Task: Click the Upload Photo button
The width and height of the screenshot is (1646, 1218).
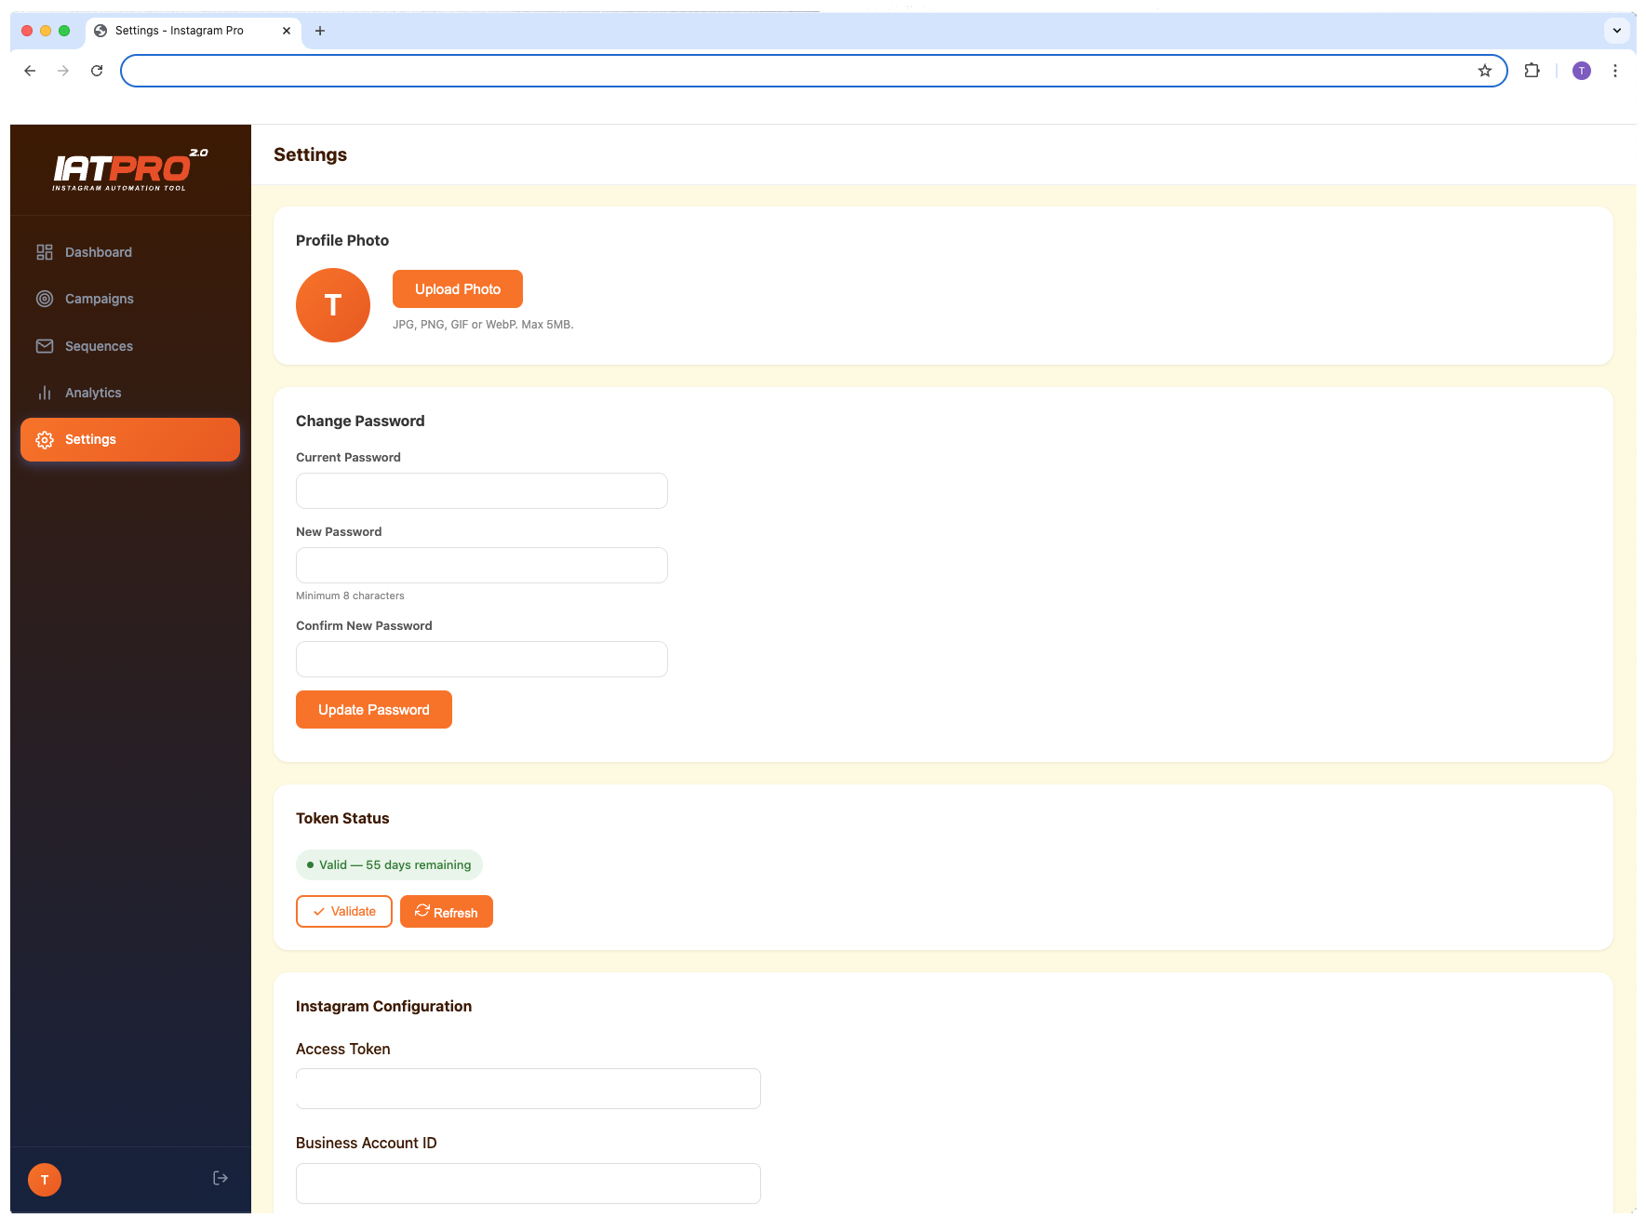Action: (458, 289)
